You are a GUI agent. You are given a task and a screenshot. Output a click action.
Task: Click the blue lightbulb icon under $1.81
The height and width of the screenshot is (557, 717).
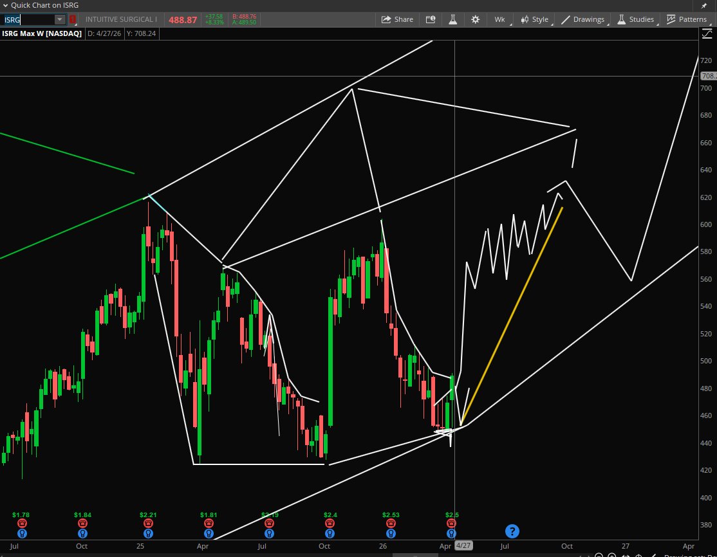(x=209, y=533)
